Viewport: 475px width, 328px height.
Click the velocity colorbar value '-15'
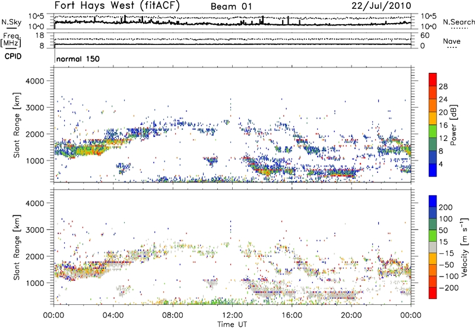coord(446,253)
